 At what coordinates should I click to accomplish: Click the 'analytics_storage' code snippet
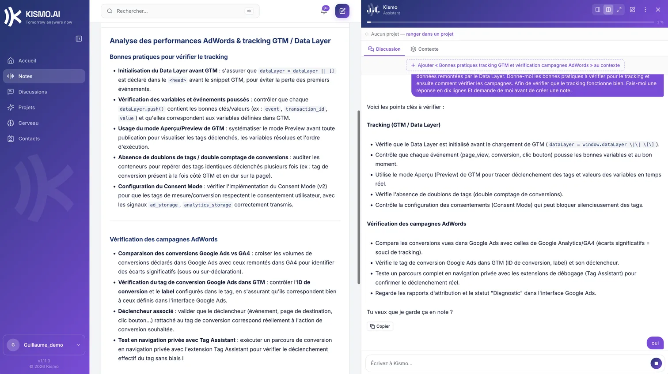(x=208, y=205)
